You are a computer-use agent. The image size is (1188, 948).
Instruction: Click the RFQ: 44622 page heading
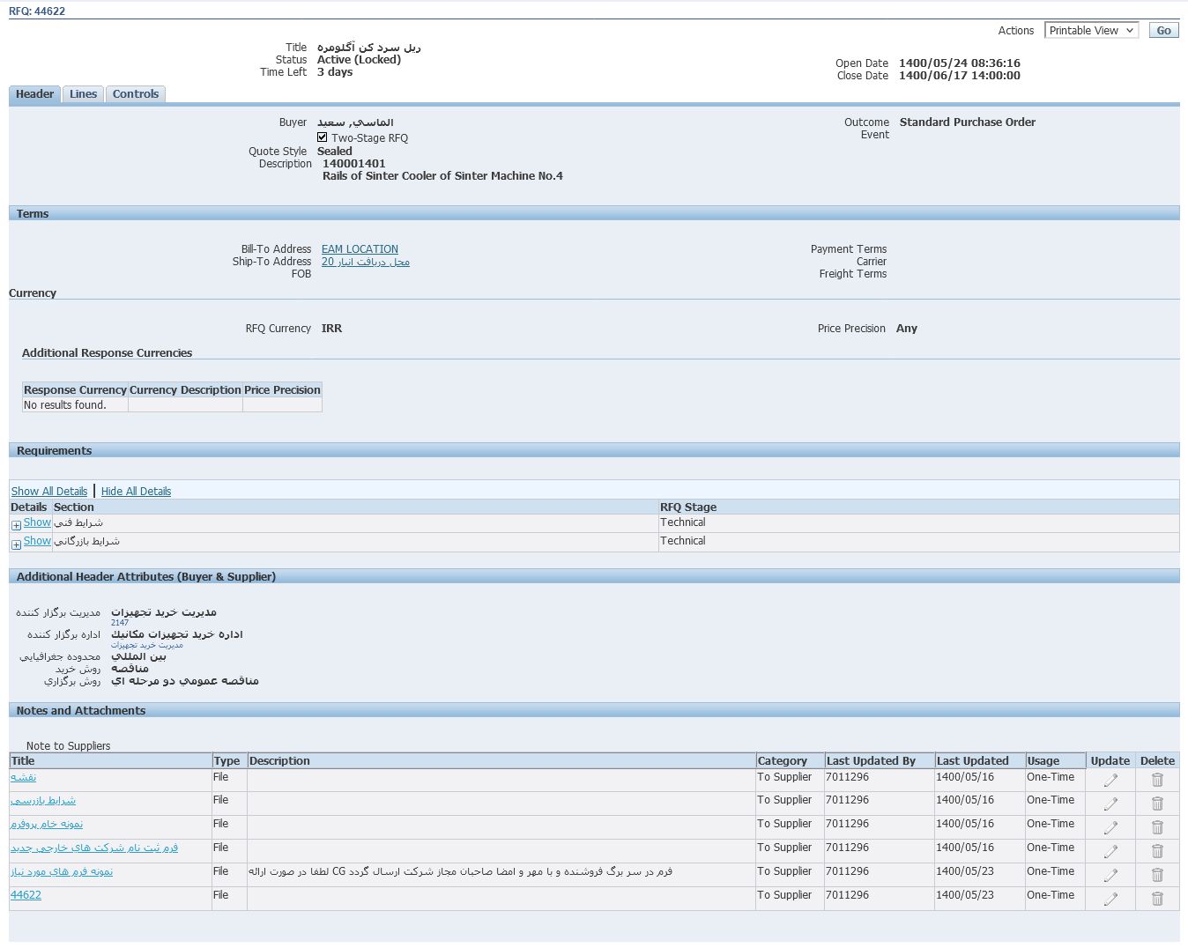tap(37, 11)
